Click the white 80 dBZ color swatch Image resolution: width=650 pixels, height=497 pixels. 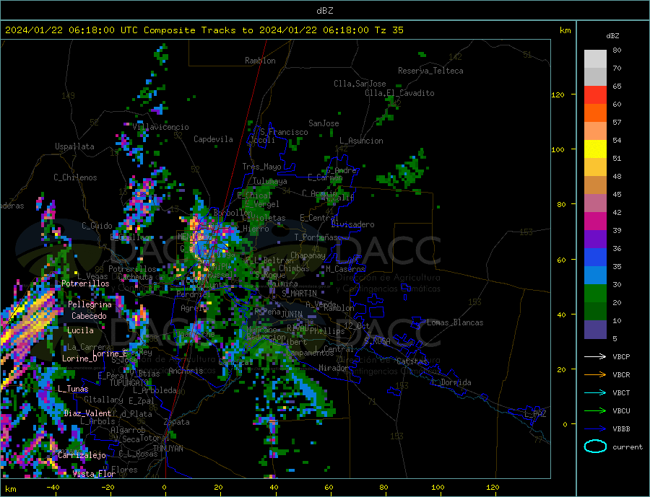click(595, 59)
